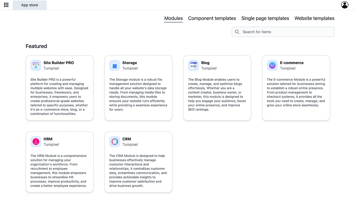The height and width of the screenshot is (199, 356).
Task: Click the Storage module description text
Action: coord(138,95)
